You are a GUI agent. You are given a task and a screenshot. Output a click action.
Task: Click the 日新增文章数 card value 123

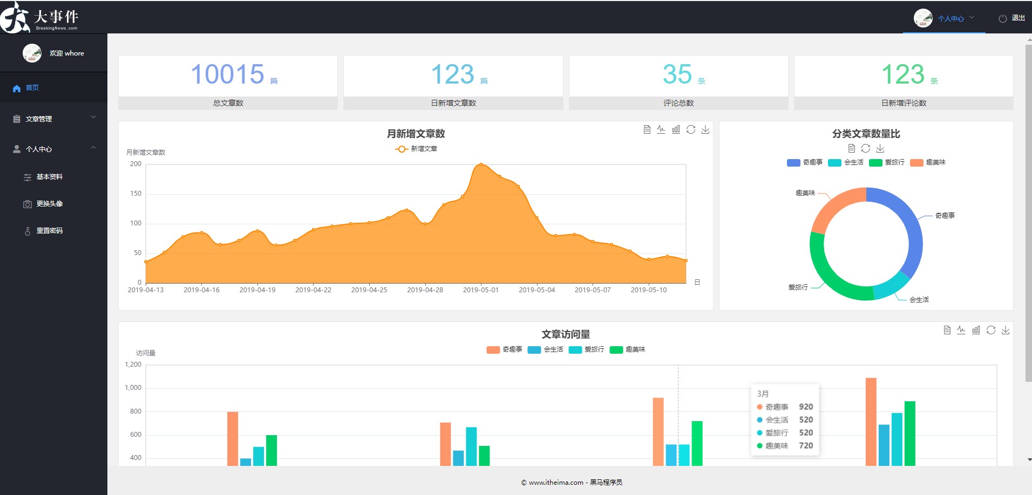(453, 74)
